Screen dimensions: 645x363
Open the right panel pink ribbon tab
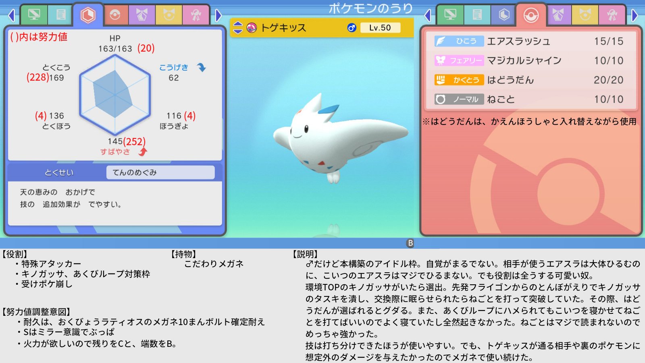(x=612, y=15)
